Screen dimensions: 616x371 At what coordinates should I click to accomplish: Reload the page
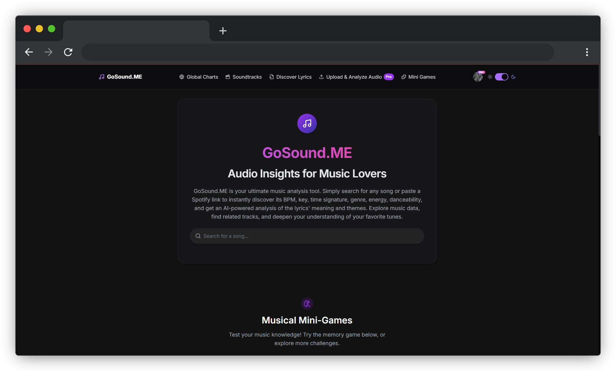68,52
